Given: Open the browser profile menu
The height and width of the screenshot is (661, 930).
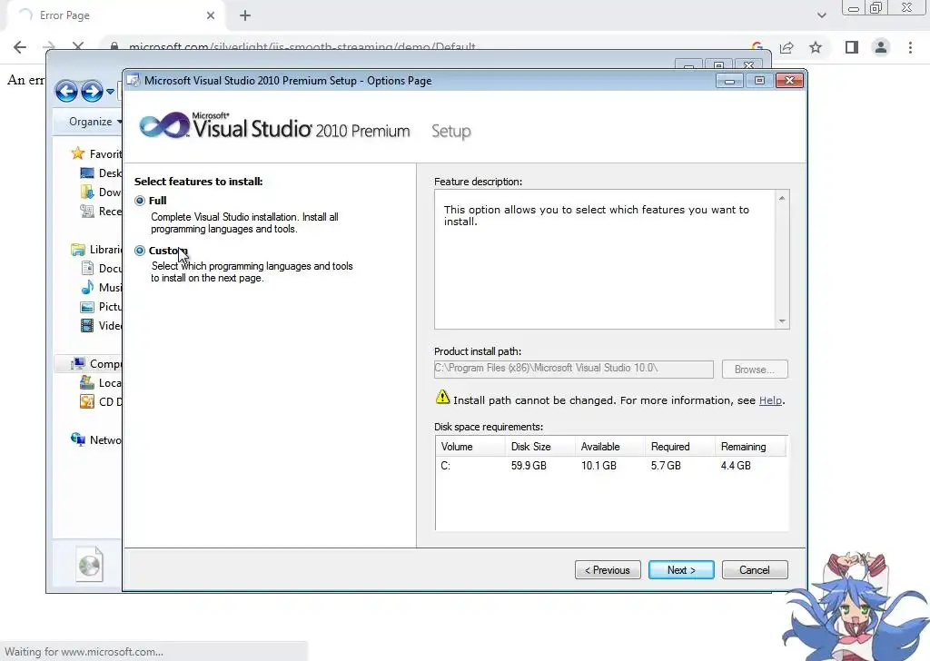Looking at the screenshot, I should coord(881,47).
